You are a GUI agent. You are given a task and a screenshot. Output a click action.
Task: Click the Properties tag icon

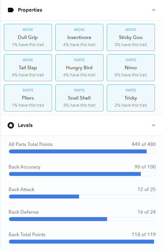[x=11, y=10]
